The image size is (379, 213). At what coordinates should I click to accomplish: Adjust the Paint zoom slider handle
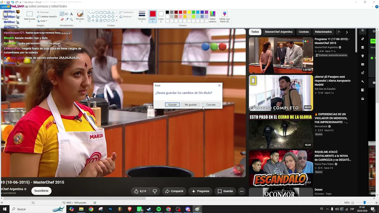(x=364, y=203)
